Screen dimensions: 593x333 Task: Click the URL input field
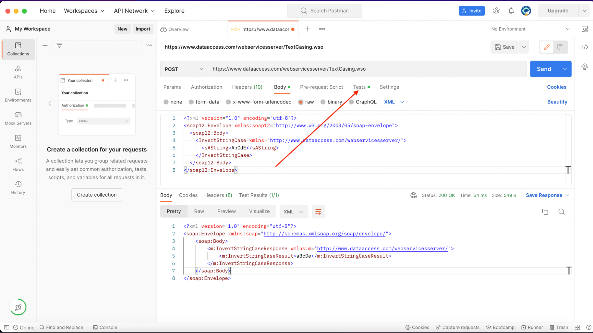tap(368, 68)
